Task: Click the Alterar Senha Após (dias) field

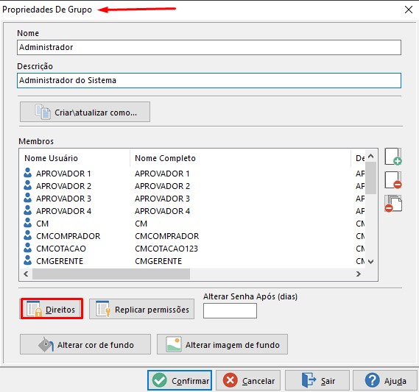Action: (x=230, y=311)
